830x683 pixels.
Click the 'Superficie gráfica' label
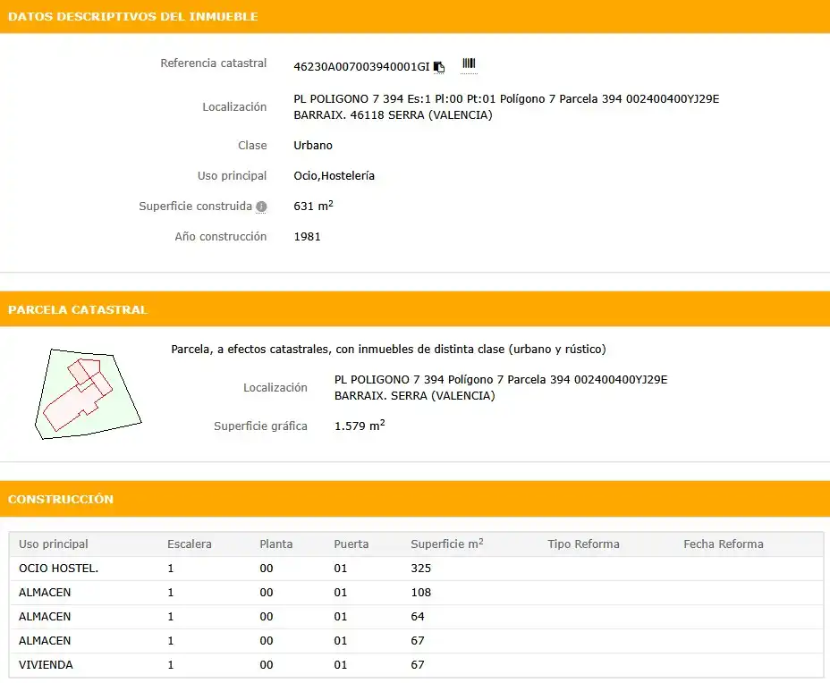(260, 426)
